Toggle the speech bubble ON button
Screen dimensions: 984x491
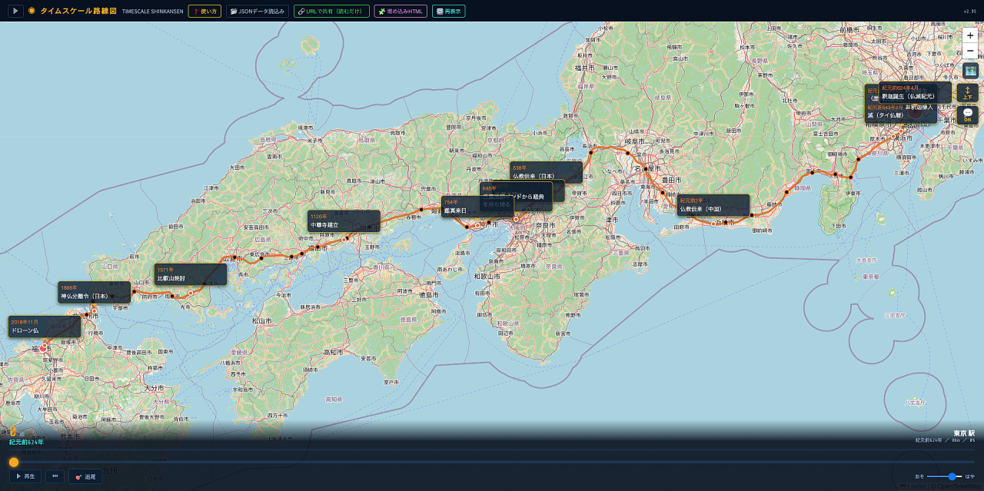point(968,115)
